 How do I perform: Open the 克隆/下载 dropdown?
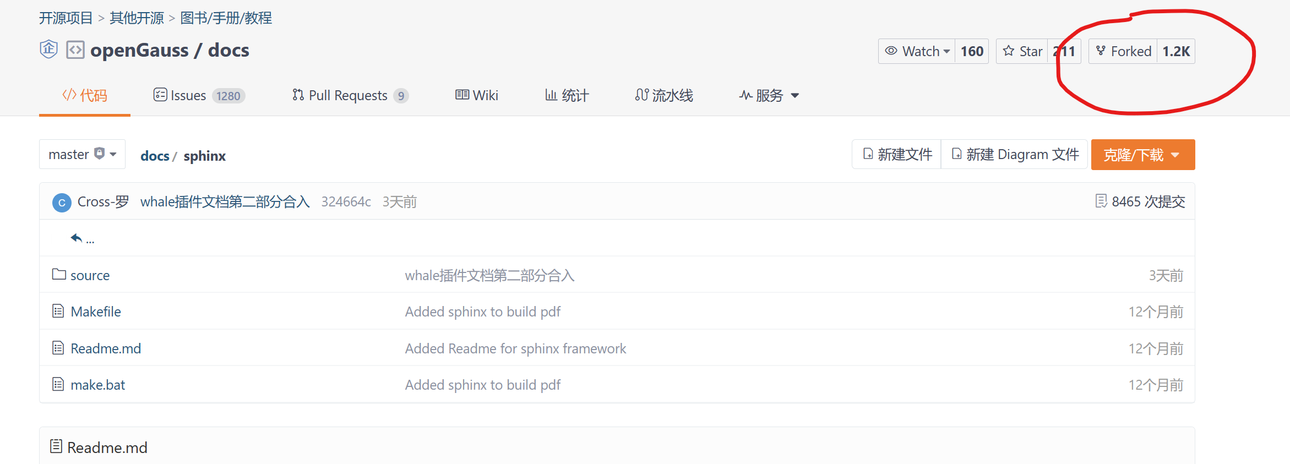click(1143, 155)
